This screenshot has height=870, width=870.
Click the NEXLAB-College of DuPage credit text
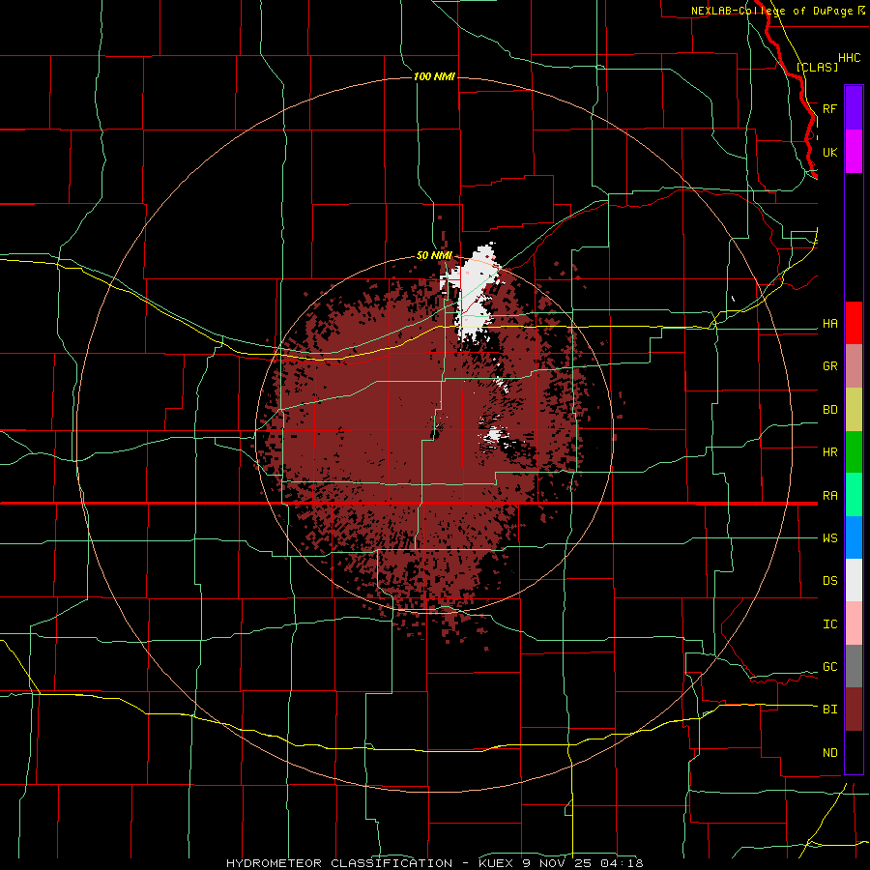coord(771,11)
